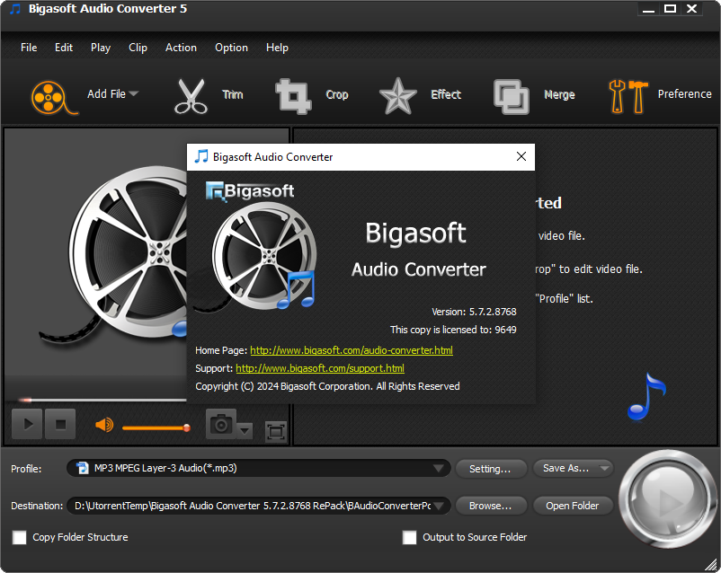Click the Trim label in toolbar
Screen dimensions: 721x573
pos(233,94)
